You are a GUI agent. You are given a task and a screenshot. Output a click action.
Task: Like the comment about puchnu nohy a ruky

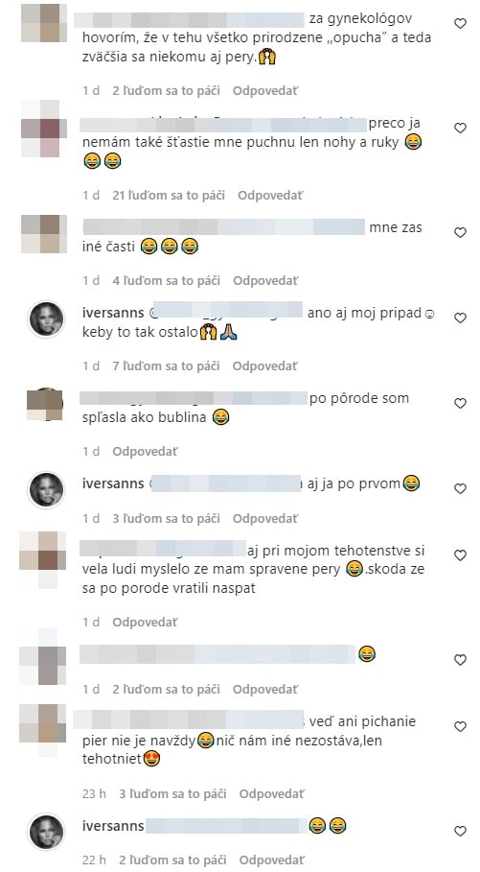tap(460, 128)
